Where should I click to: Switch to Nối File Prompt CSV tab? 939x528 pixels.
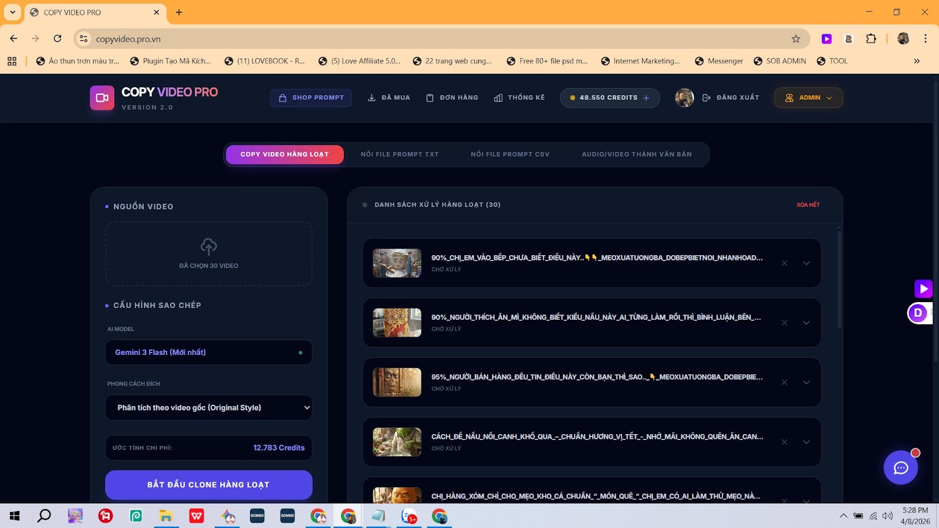tap(510, 154)
